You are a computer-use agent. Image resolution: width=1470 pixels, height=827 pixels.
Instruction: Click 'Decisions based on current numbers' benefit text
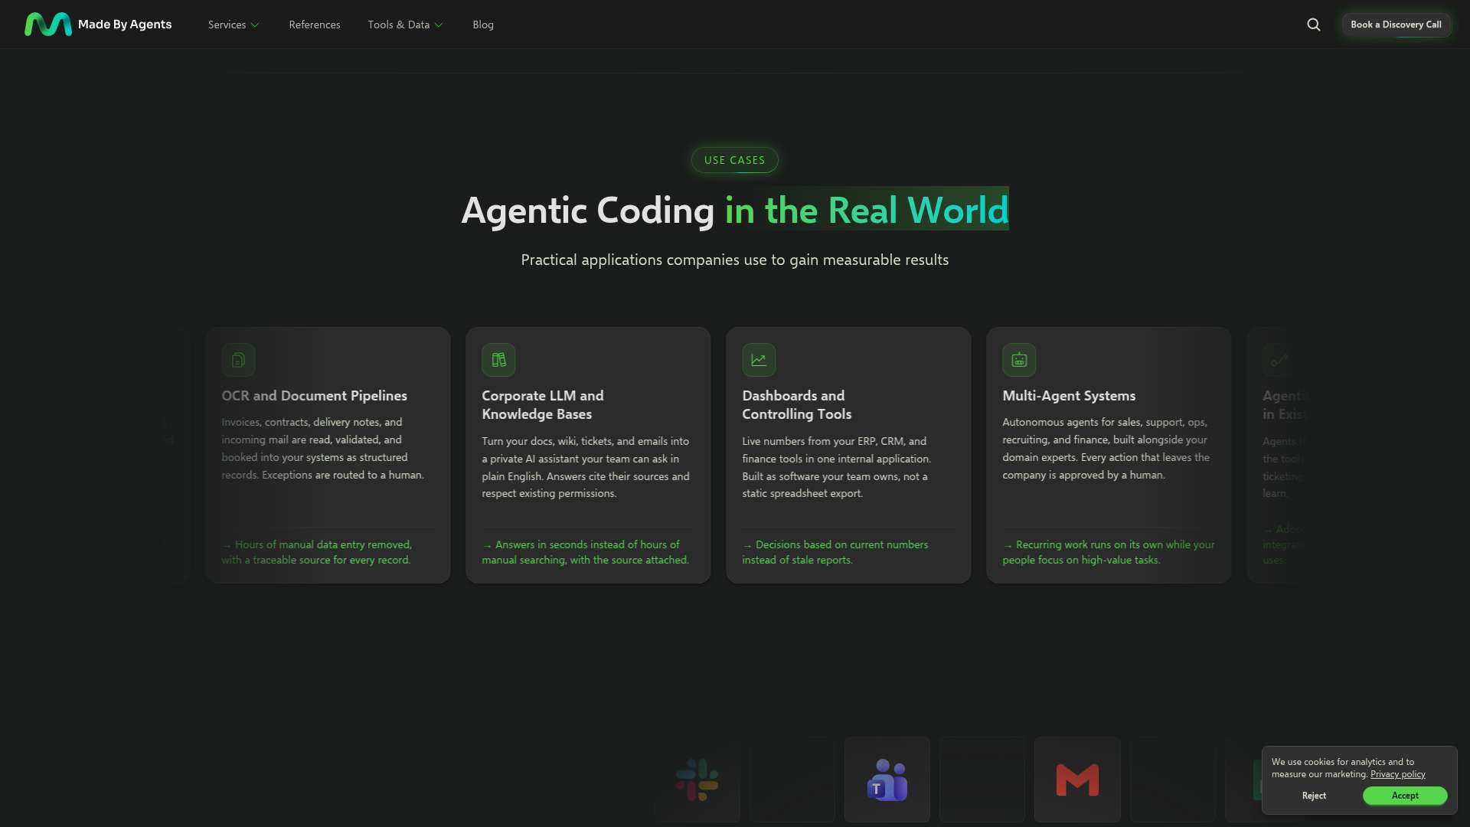[x=835, y=552]
